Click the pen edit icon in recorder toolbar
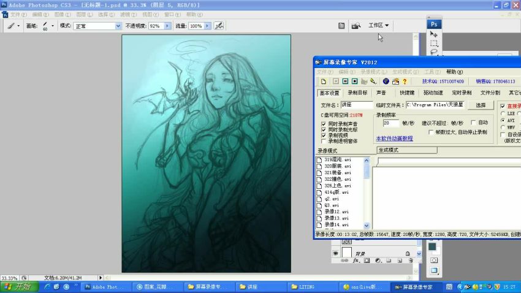Viewport: 521px width, 293px height. [373, 82]
